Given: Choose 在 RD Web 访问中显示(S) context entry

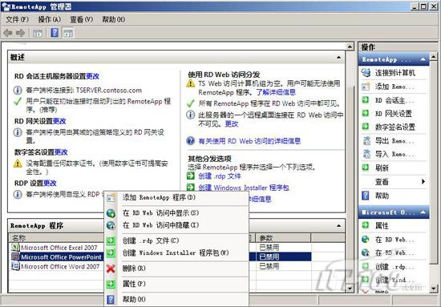Looking at the screenshot, I should point(176,213).
